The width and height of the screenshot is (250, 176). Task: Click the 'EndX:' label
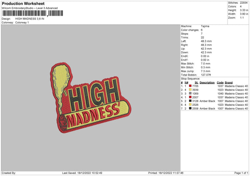185,56
